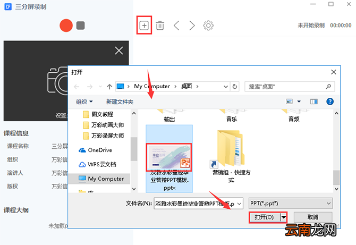
Task: Click the 课程大纲 heading
Action: coord(16,210)
